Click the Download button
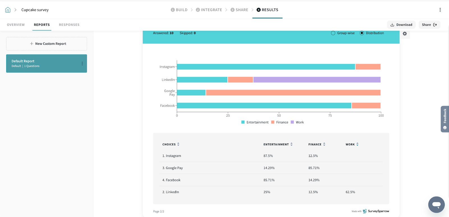 click(x=401, y=25)
